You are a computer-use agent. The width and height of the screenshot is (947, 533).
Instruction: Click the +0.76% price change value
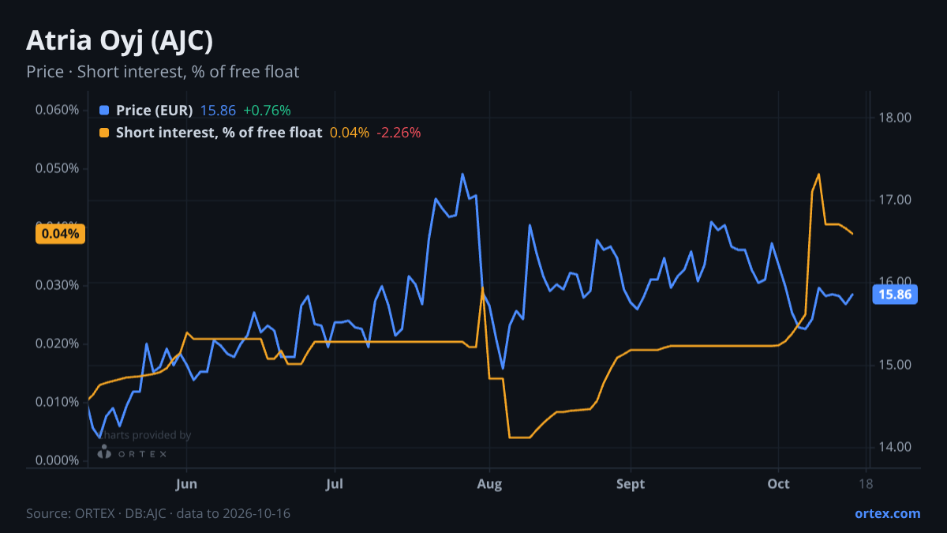pos(267,111)
